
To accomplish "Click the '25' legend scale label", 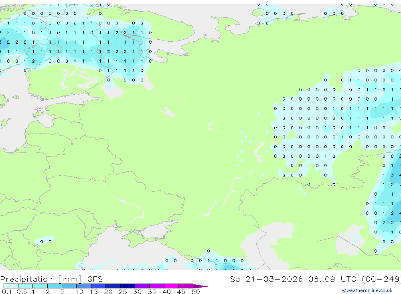I will click(x=123, y=292).
